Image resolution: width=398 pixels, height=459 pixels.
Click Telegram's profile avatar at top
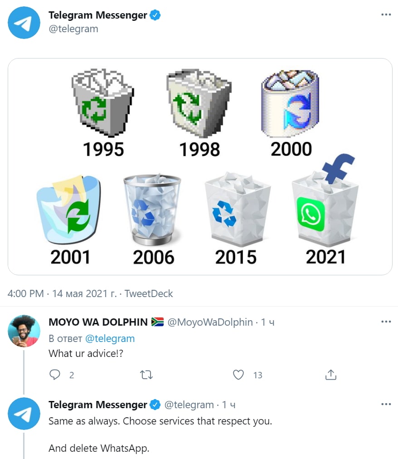(24, 22)
